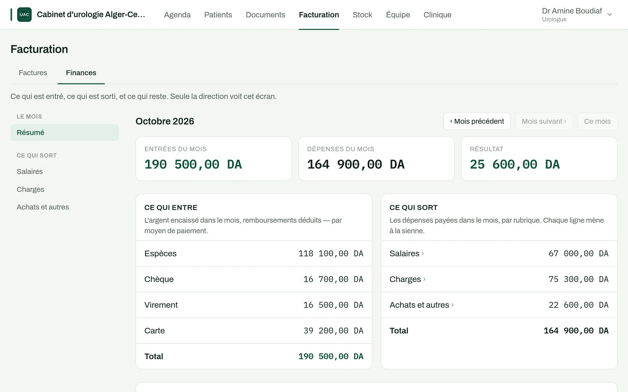
Task: Click the 75 300,00 DA charges amount
Action: 579,279
